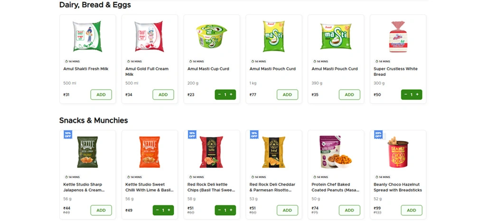Add Red Rock Deli Cheddar & Parmesan

coord(287,210)
